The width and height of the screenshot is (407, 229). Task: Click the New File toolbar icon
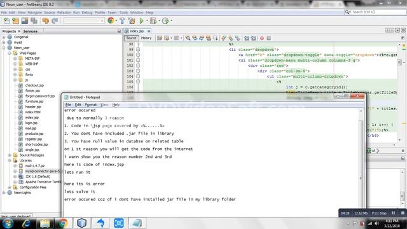pos(7,21)
